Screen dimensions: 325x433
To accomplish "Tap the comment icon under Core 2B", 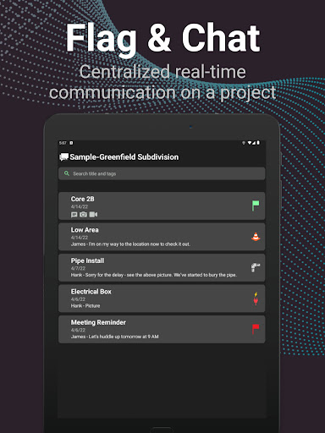I will point(74,215).
